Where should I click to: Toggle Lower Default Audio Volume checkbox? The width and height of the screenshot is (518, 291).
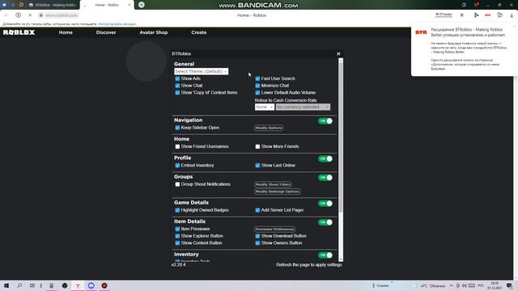257,93
